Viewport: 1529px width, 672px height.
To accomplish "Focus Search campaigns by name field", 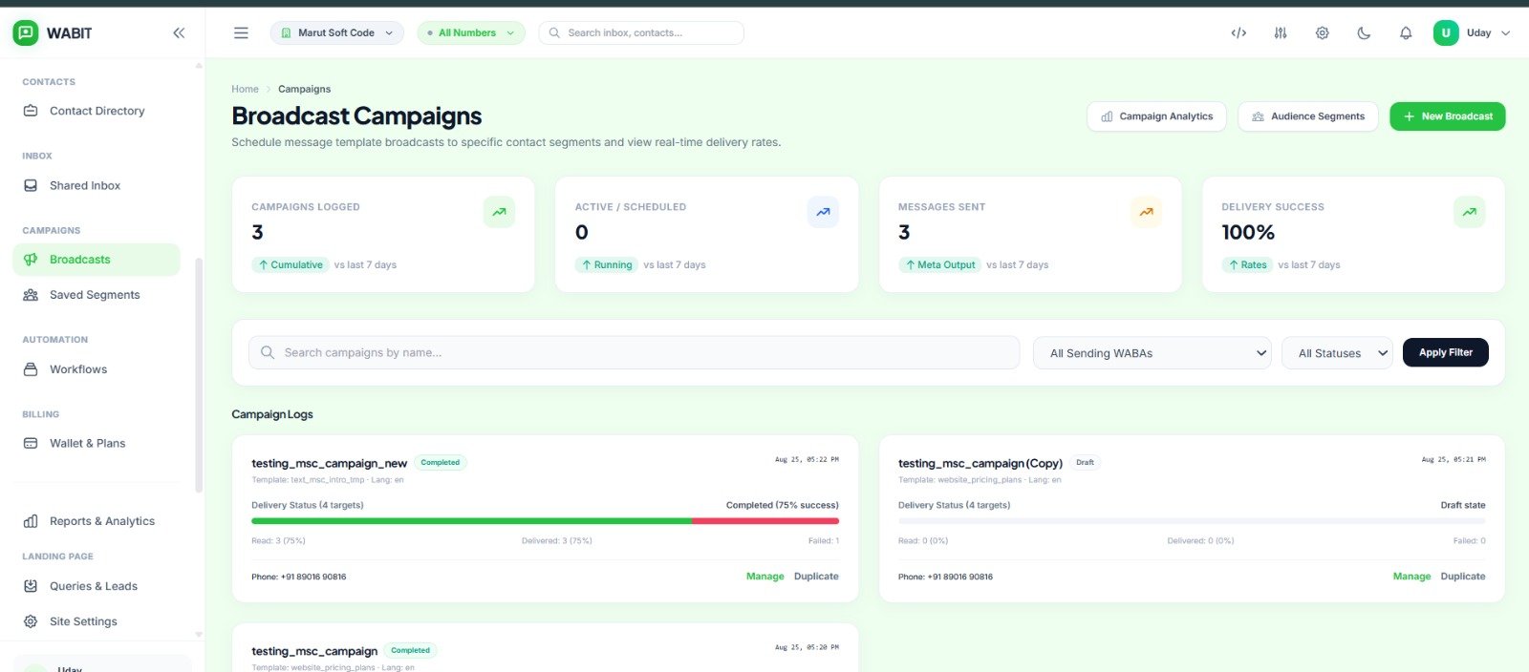I will (635, 352).
